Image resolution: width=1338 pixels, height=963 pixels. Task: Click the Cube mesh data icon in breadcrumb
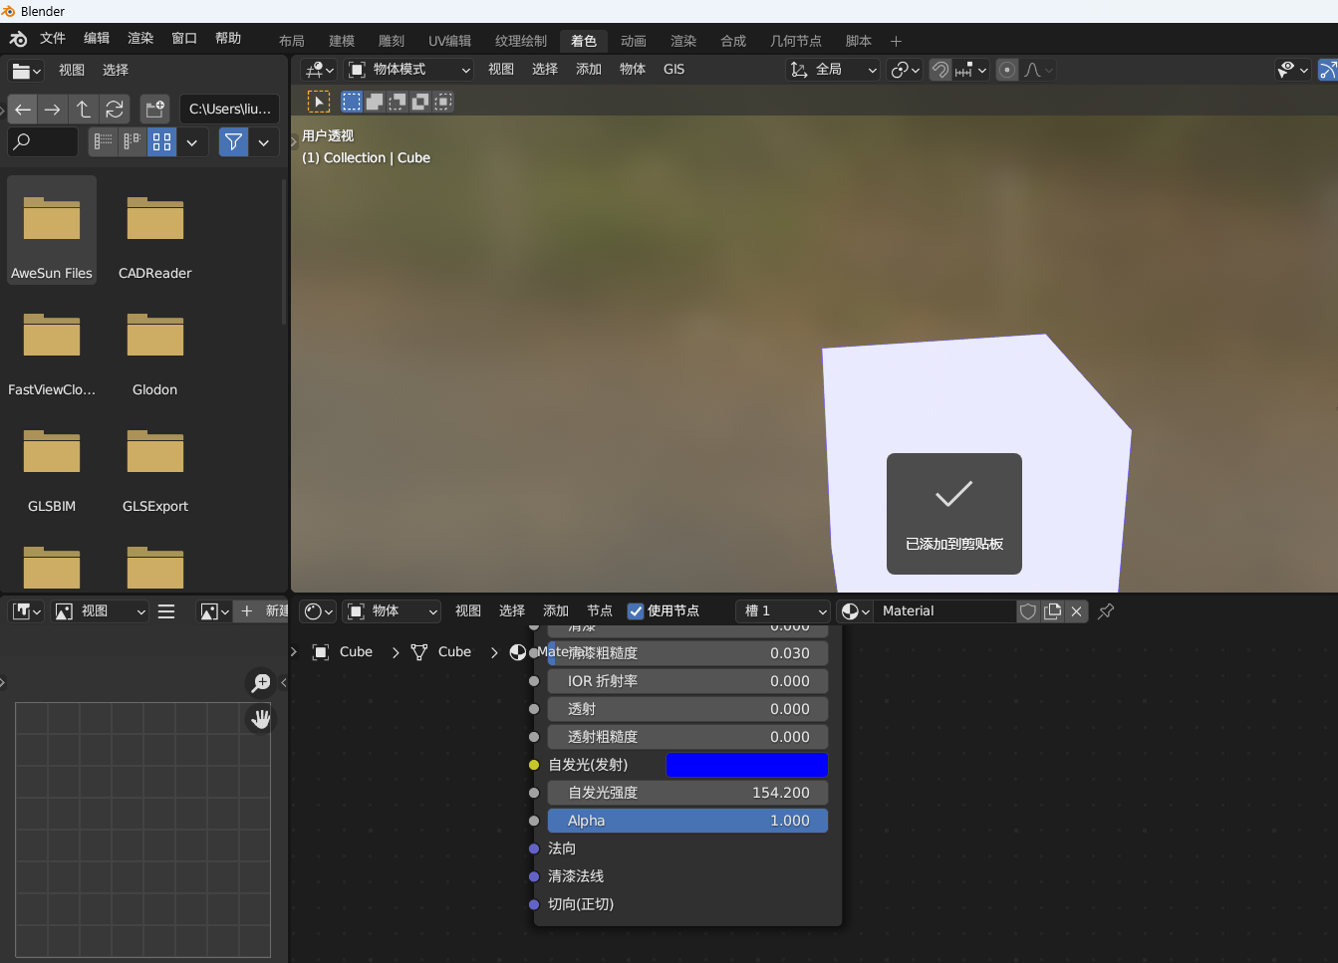tap(419, 652)
